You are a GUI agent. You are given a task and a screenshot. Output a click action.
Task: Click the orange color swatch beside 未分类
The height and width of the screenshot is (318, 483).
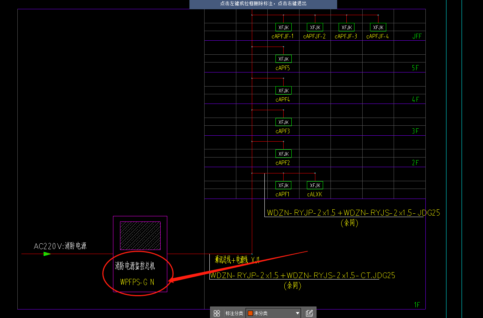tap(250, 313)
